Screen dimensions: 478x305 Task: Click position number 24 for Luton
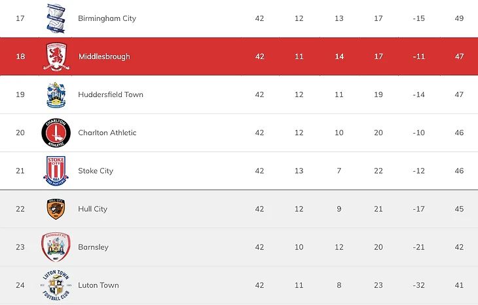tap(20, 285)
